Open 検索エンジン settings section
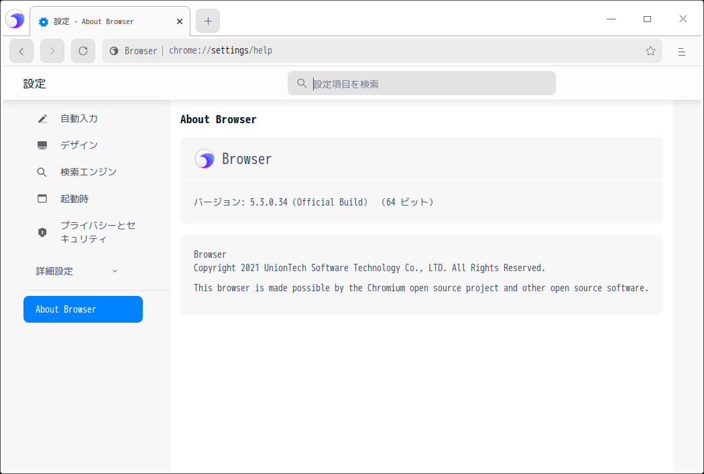The height and width of the screenshot is (474, 704). click(89, 172)
